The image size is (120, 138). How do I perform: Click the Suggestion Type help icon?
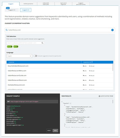pos(92,62)
